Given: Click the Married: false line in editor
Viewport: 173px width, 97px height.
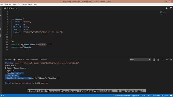Looking at the screenshot, I should tap(21, 27).
